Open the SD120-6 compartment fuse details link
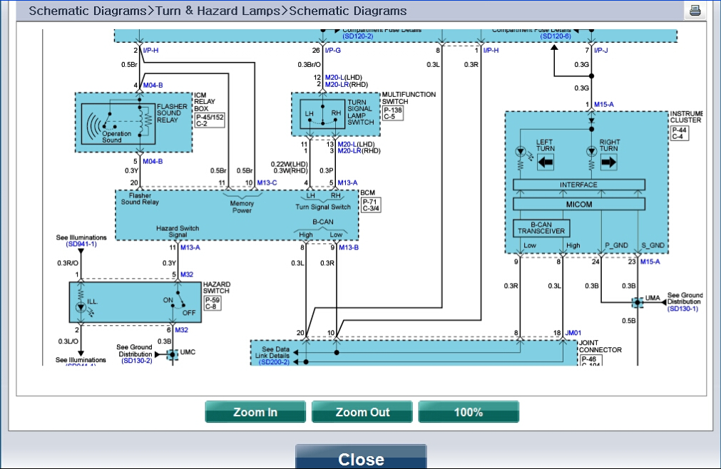The height and width of the screenshot is (469, 721). click(556, 36)
